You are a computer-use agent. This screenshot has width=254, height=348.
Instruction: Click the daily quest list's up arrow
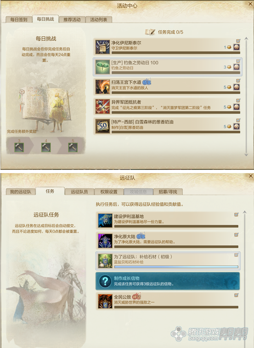pyautogui.click(x=246, y=39)
